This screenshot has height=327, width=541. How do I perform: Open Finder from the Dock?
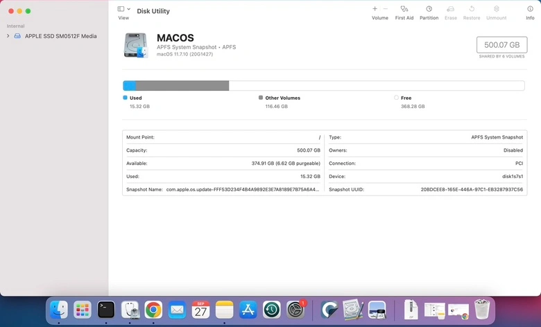point(59,310)
